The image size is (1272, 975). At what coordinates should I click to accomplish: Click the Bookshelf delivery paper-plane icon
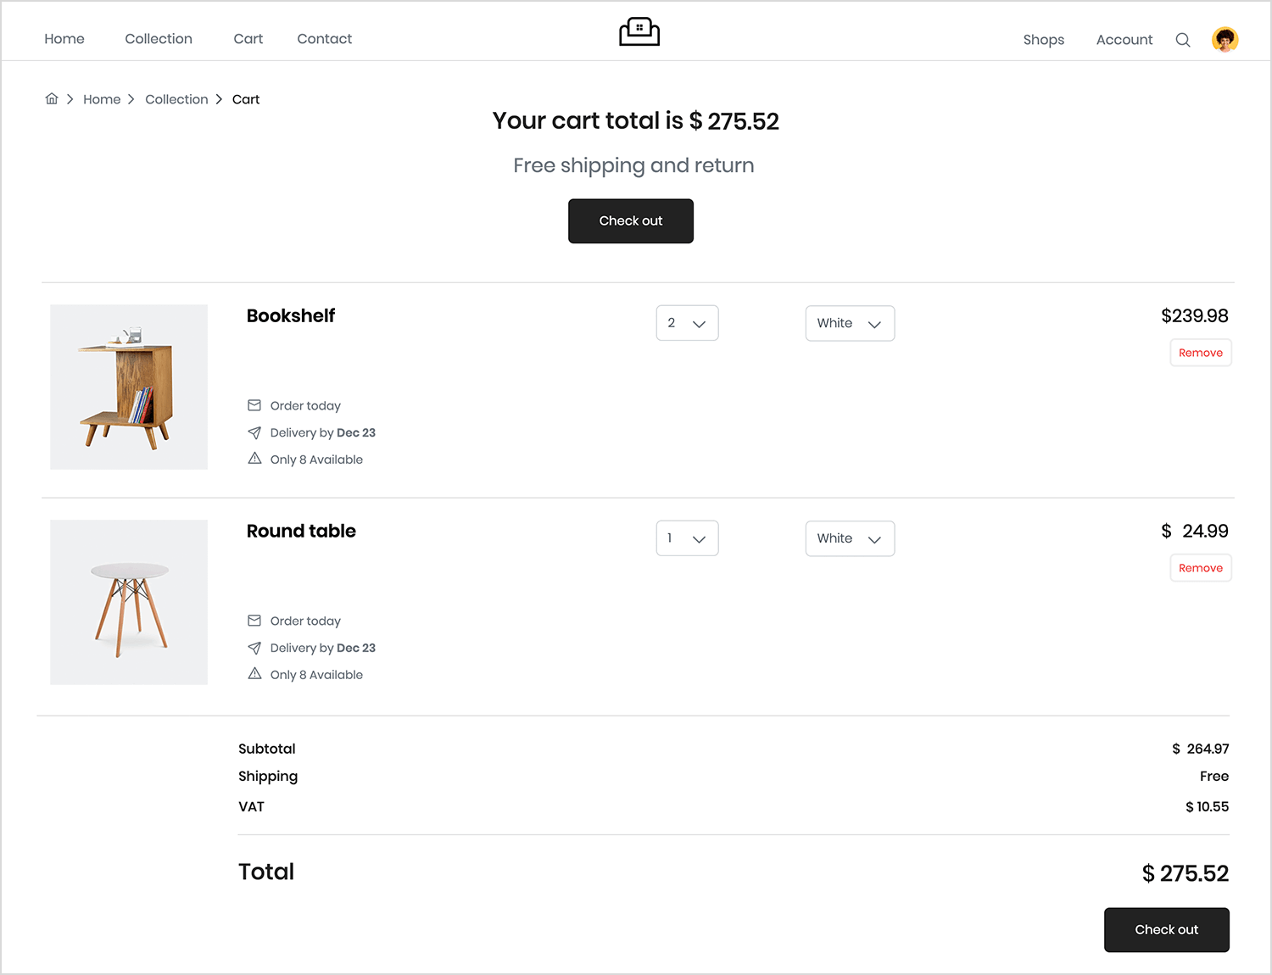coord(254,432)
